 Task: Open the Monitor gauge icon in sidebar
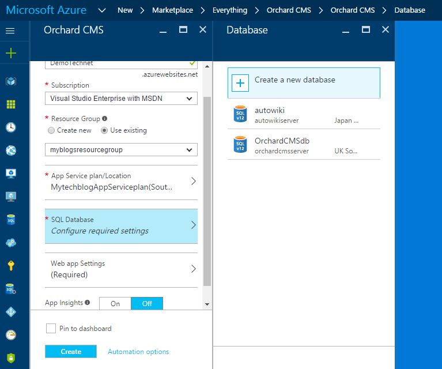(11, 335)
